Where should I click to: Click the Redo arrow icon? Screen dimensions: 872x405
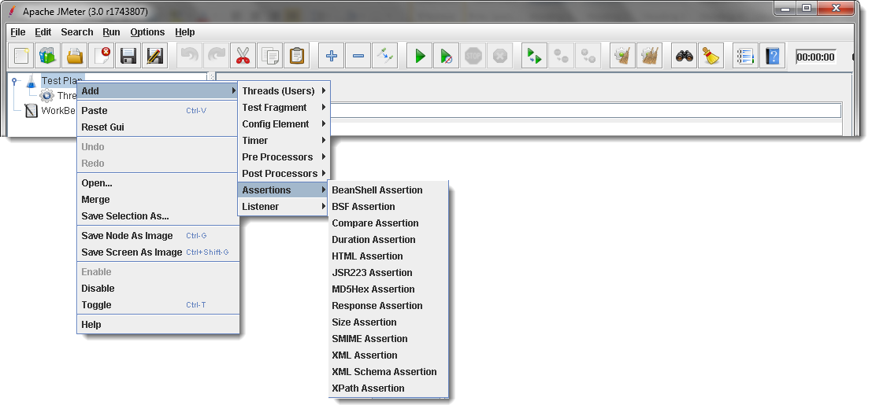tap(217, 56)
